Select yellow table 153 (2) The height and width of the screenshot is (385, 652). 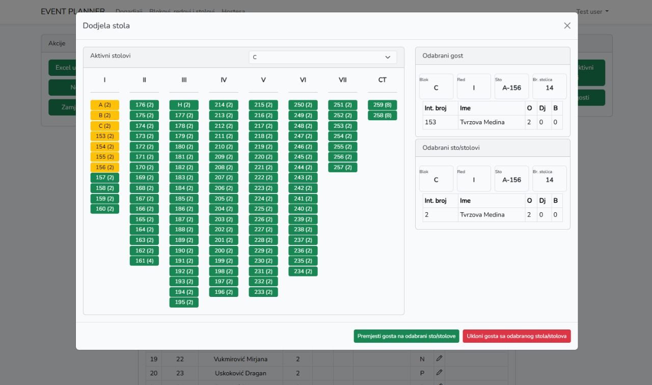(x=104, y=136)
